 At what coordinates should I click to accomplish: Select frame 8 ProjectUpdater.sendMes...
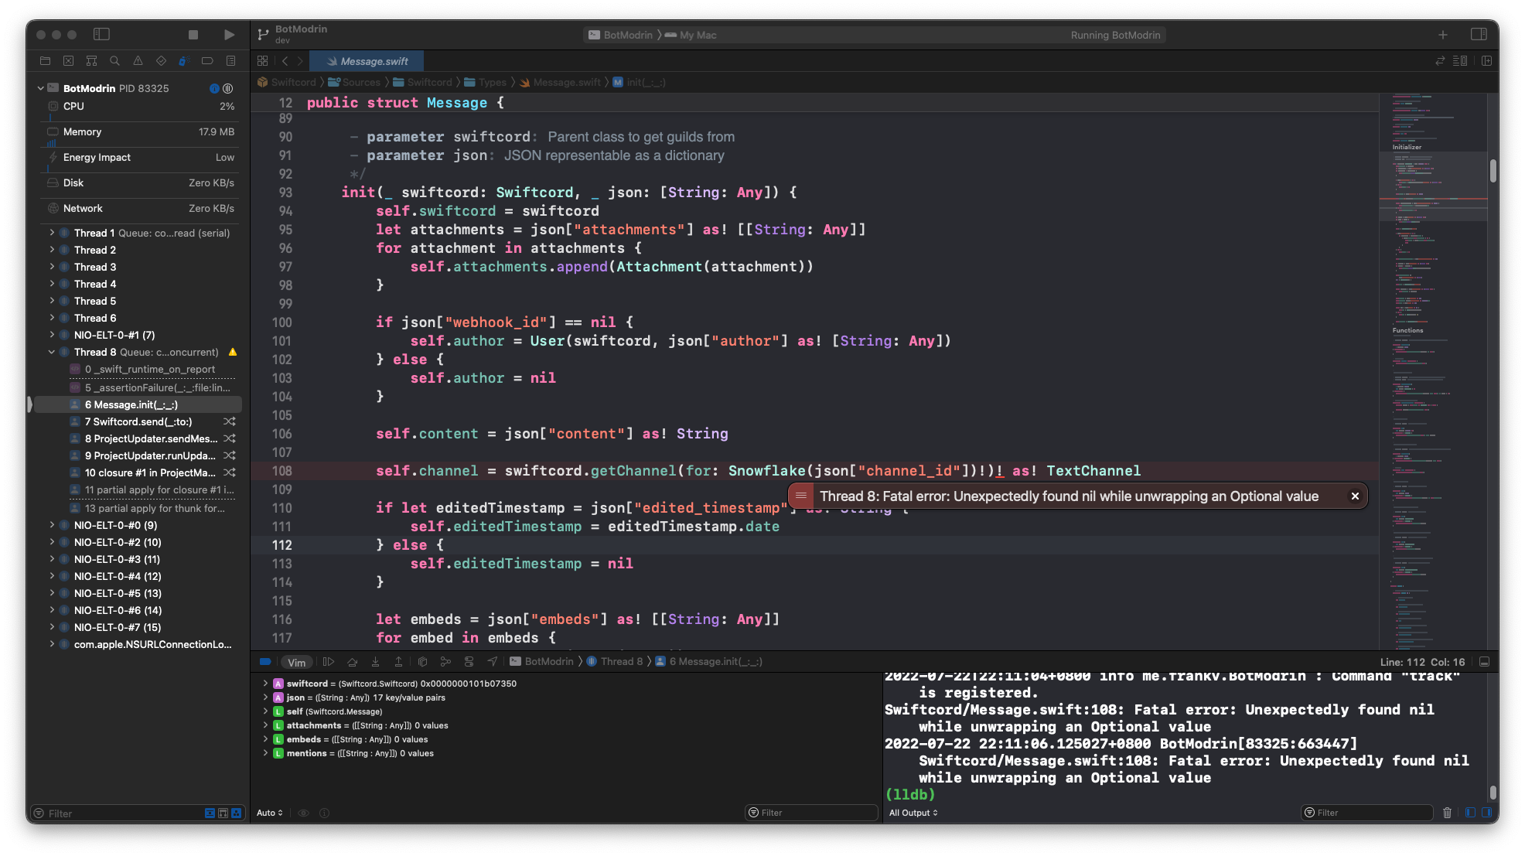click(x=139, y=438)
